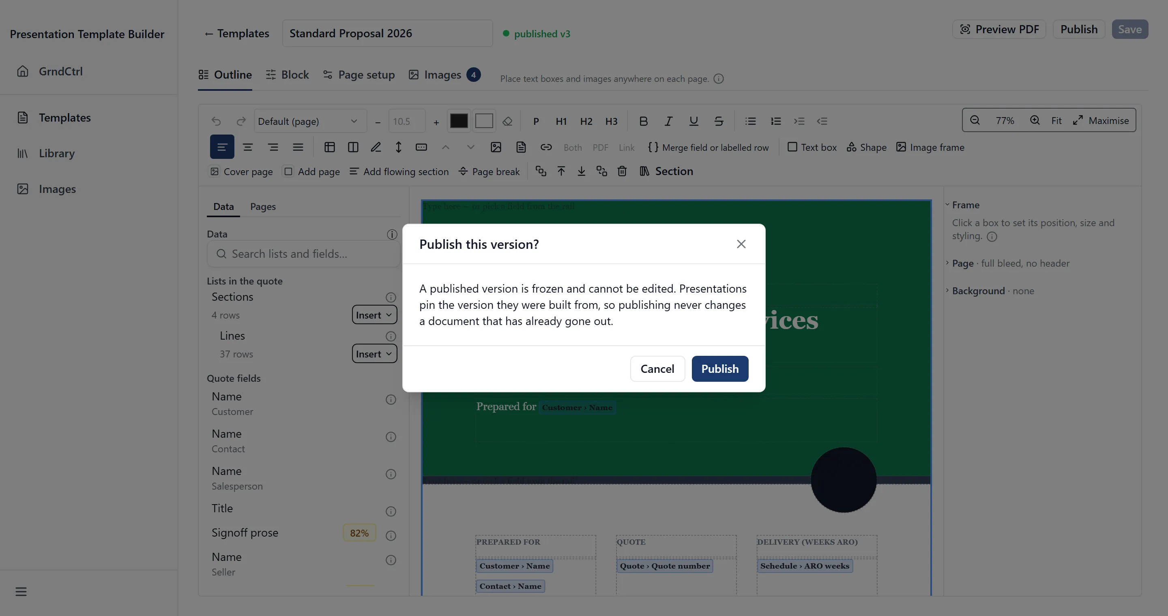Set paragraph style with P
This screenshot has height=616, width=1168.
click(x=536, y=121)
